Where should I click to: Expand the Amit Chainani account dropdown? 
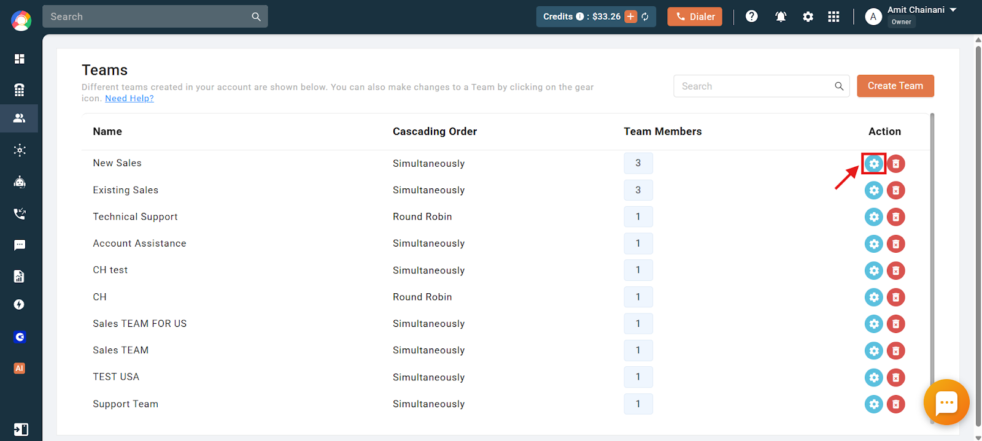[953, 10]
